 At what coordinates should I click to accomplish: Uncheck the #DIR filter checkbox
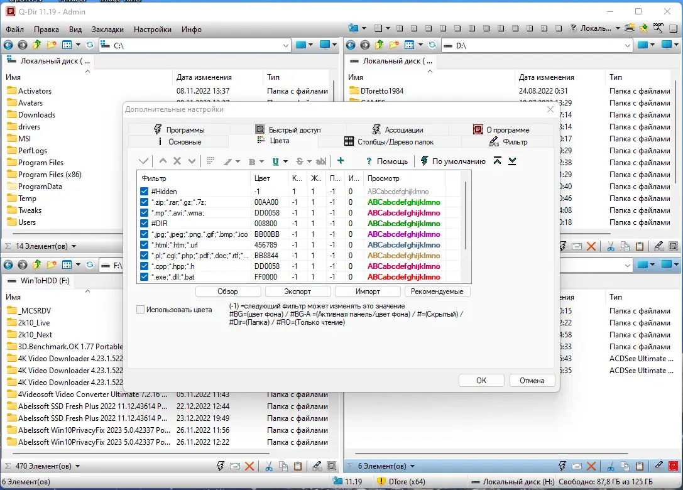pyautogui.click(x=144, y=224)
